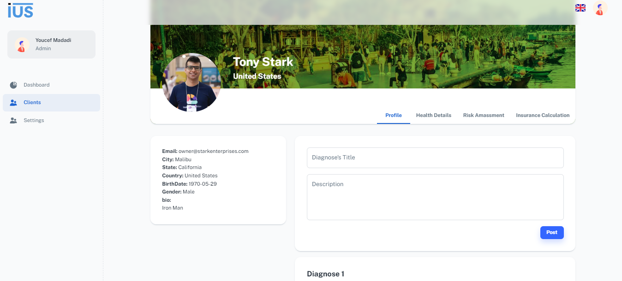Go to the Clients section
The width and height of the screenshot is (622, 281).
51,103
